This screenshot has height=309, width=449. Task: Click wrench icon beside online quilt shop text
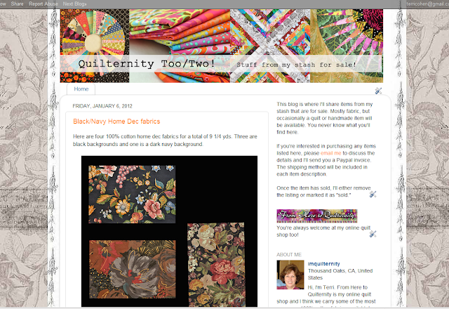tap(373, 234)
